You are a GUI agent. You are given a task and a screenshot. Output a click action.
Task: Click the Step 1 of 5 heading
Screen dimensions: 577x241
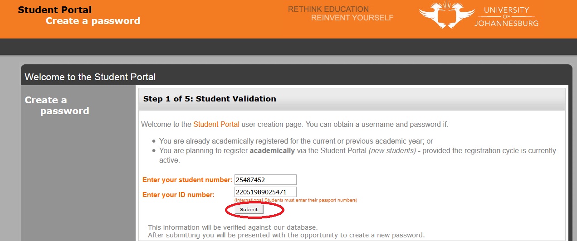click(210, 99)
